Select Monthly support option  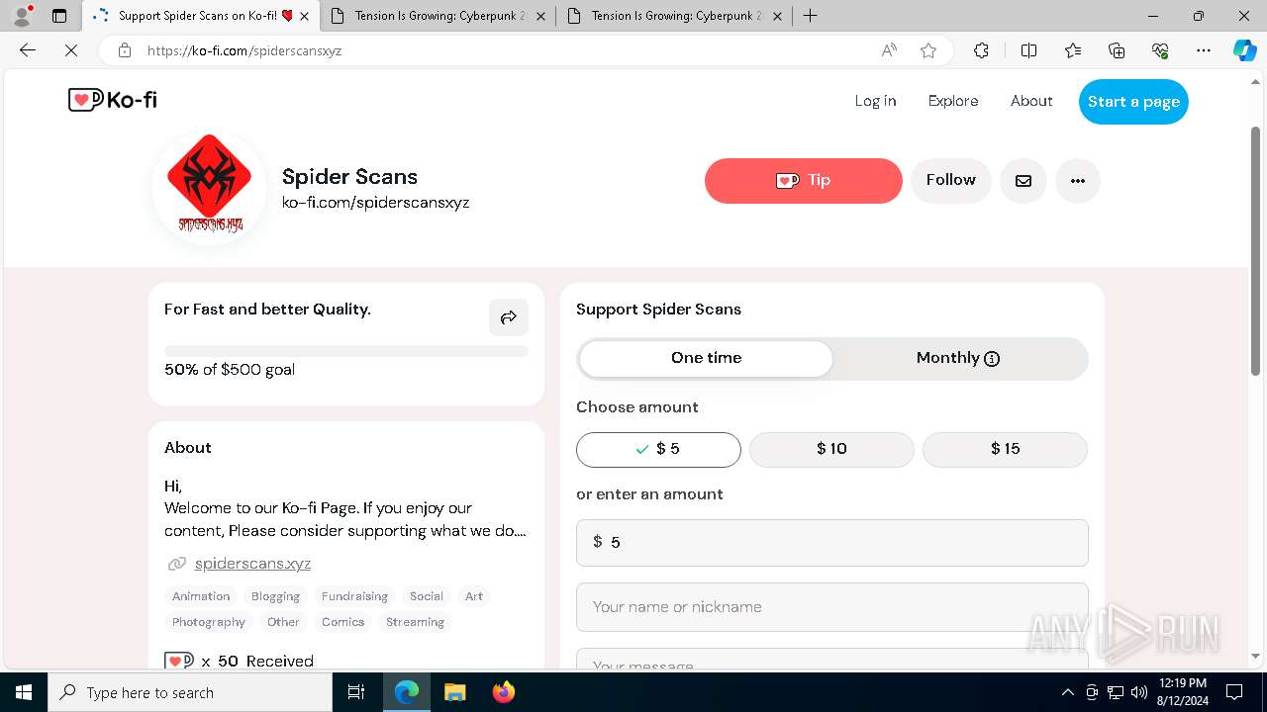pyautogui.click(x=958, y=358)
